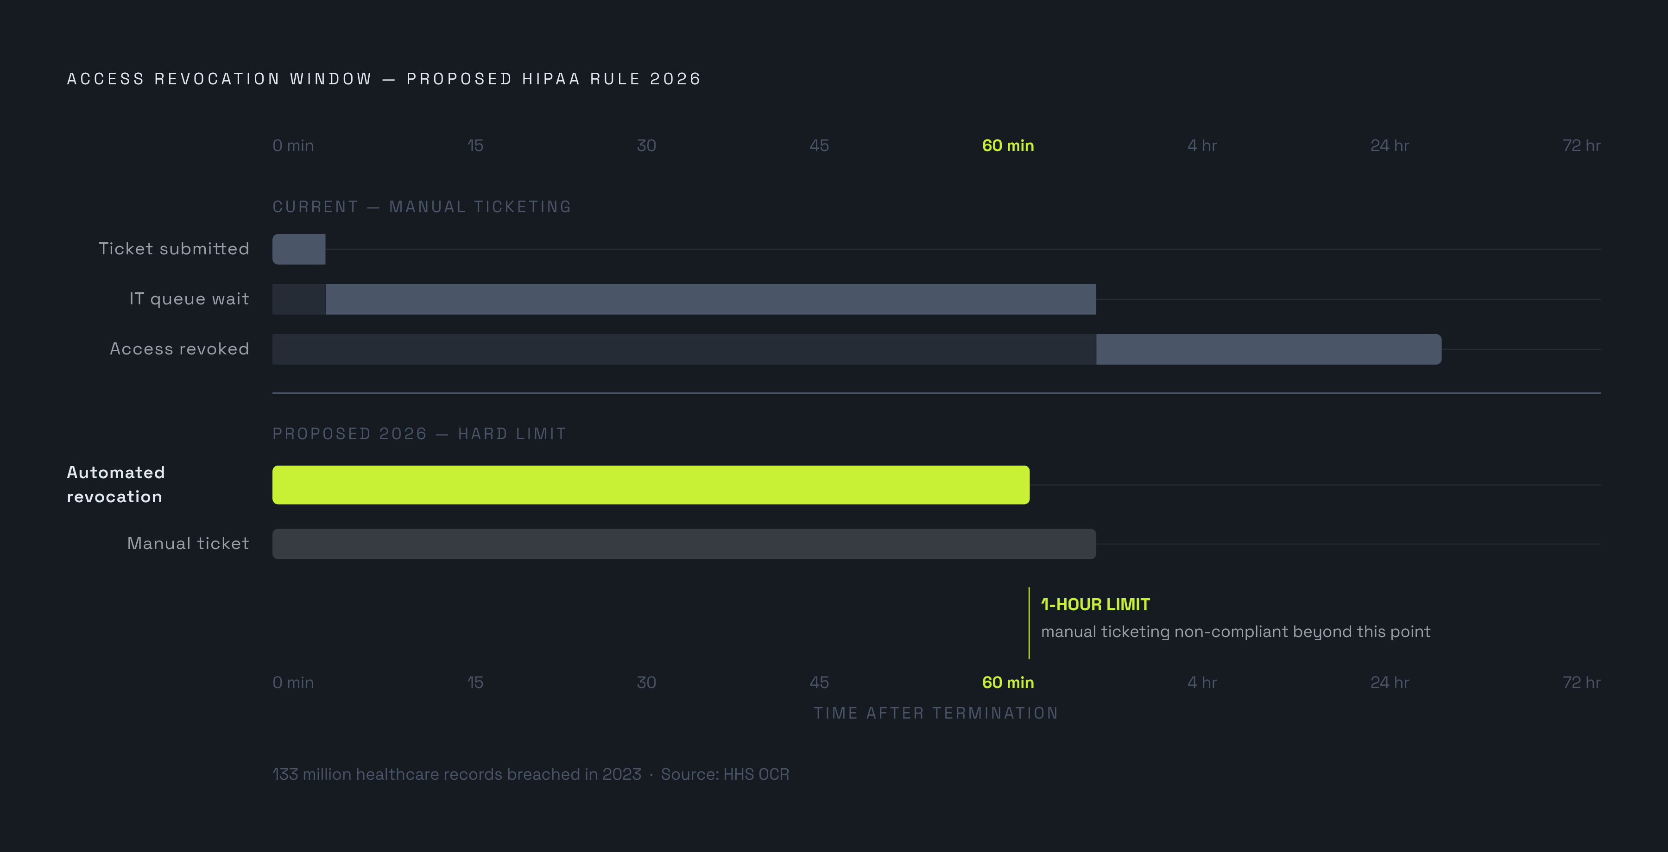Click the bottom axis '15' tick label
Viewport: 1668px width, 852px height.
(x=475, y=682)
